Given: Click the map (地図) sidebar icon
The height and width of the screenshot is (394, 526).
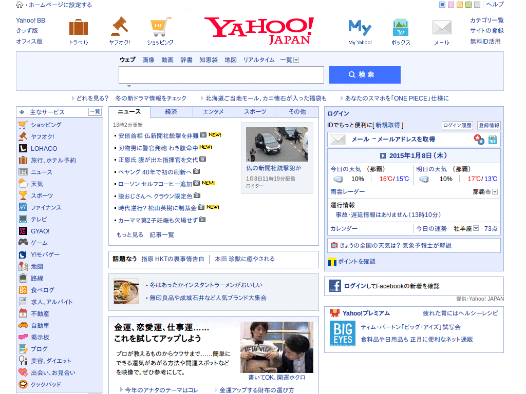Looking at the screenshot, I should coord(23,266).
